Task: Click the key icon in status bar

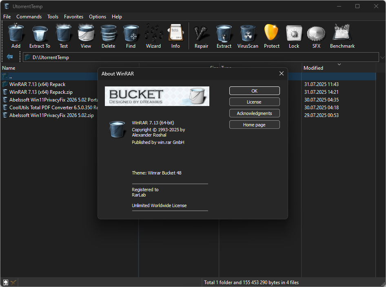Action: coord(13,283)
